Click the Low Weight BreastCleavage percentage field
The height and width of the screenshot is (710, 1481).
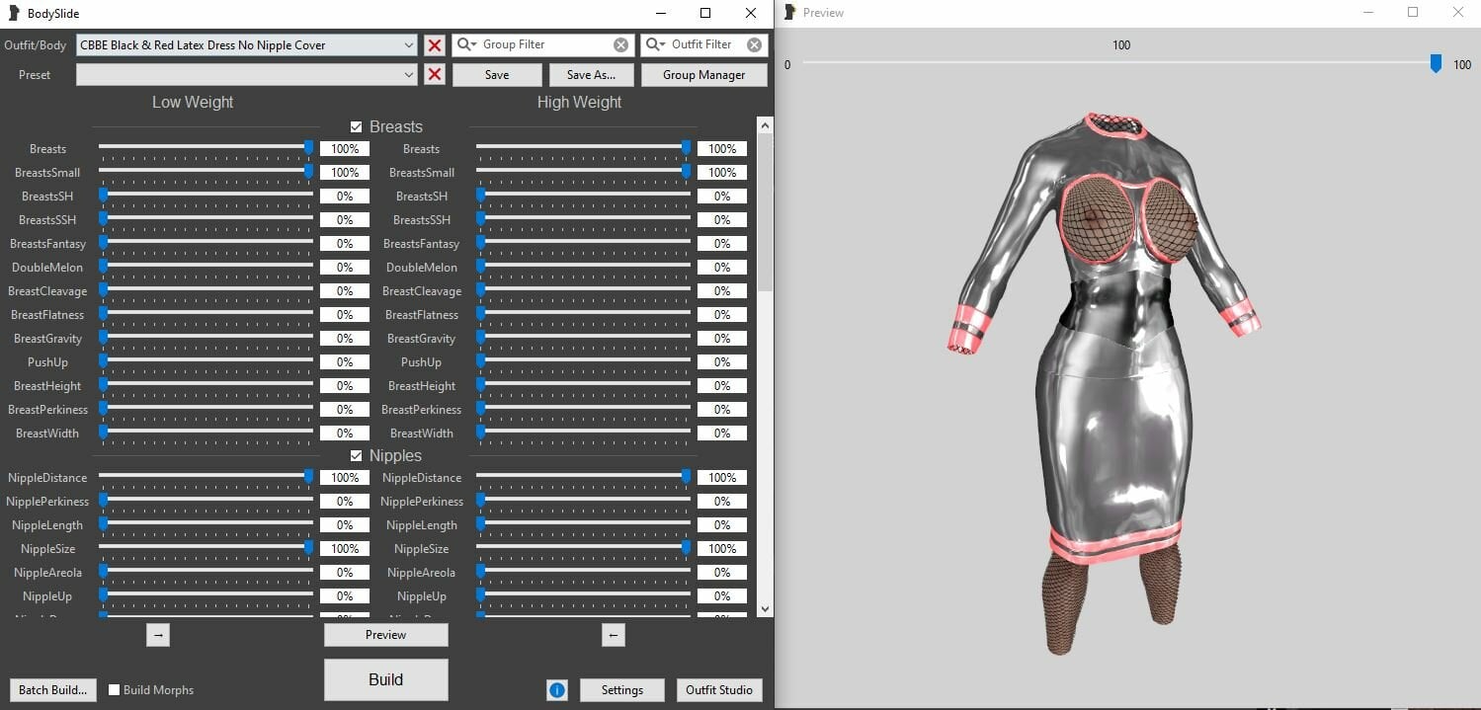pyautogui.click(x=345, y=291)
